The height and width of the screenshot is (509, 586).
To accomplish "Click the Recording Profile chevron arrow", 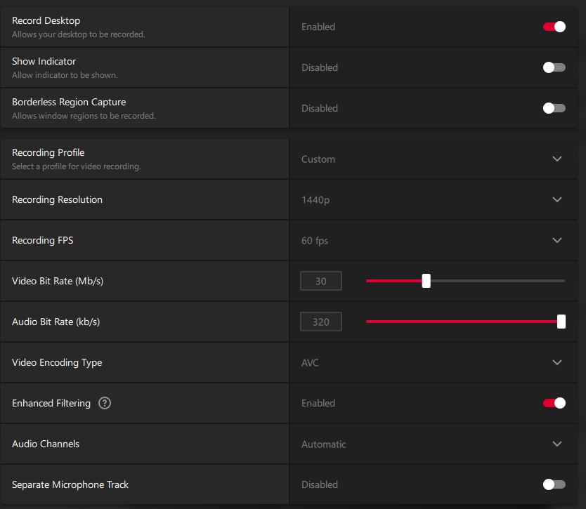I will (557, 159).
